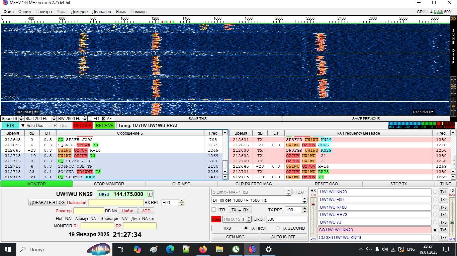Click the red ASeq indicator

coord(216,219)
